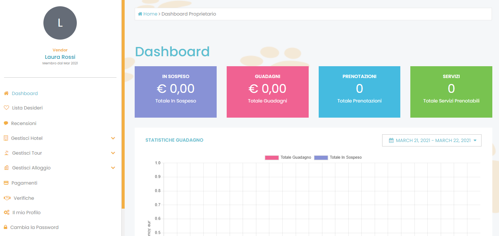The image size is (499, 236).
Task: Expand the Gestisci Alloggio submenu chevron
Action: pyautogui.click(x=113, y=168)
